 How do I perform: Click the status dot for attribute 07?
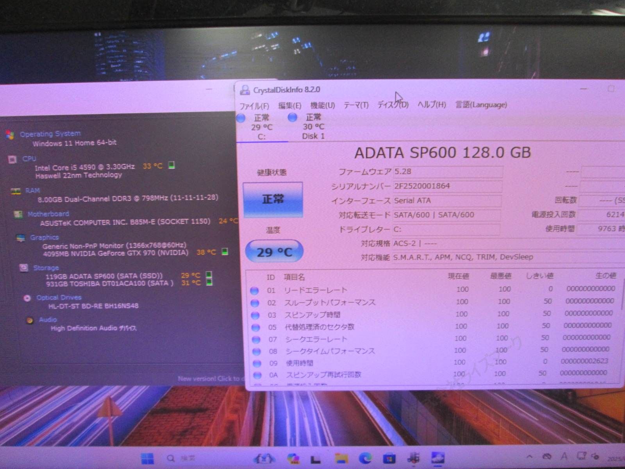(x=256, y=339)
